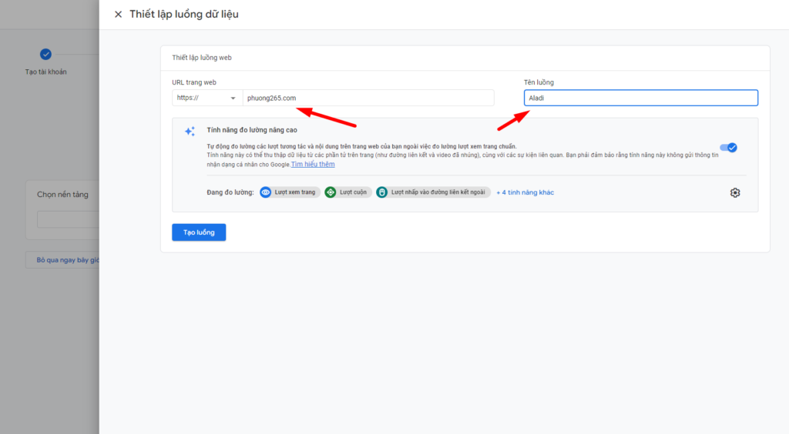The width and height of the screenshot is (789, 434).
Task: Open the Tìm hiểu thêm link
Action: [313, 164]
